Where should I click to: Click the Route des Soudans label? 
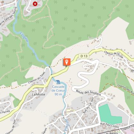[88, 93]
